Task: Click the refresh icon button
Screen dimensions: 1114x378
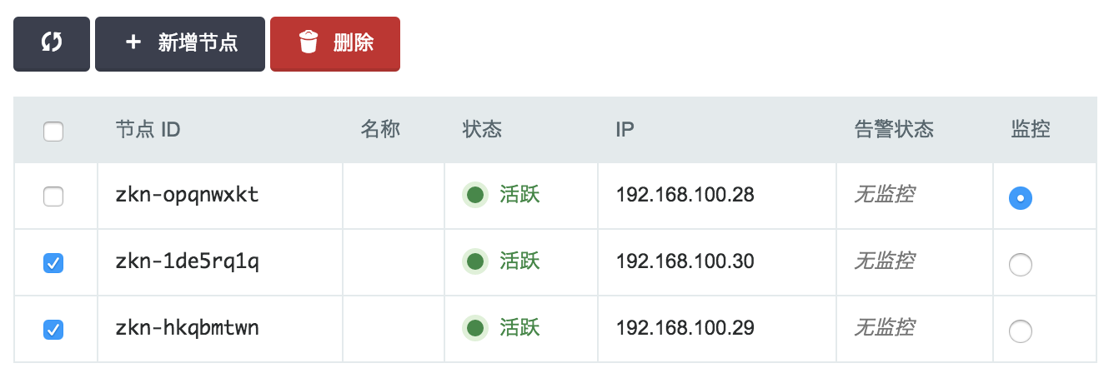Action: (52, 43)
